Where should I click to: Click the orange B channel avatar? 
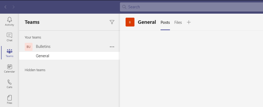coord(130,22)
